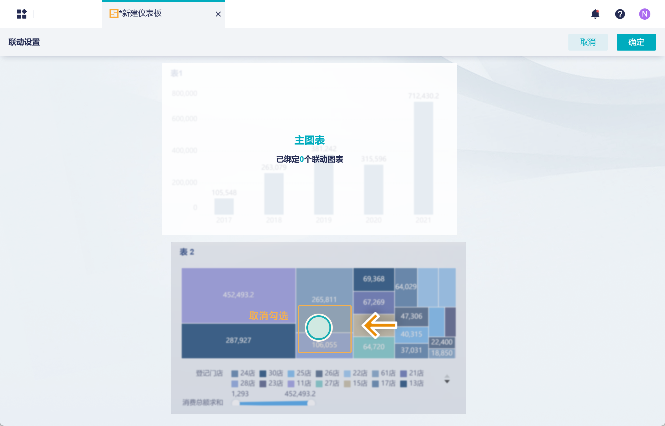Open the help question mark icon

[x=620, y=14]
